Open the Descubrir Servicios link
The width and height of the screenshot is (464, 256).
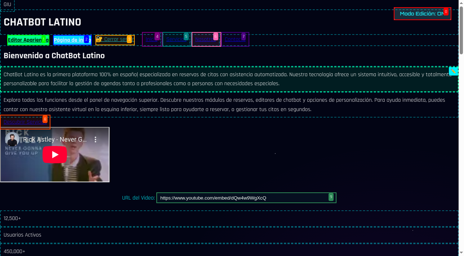pos(22,122)
